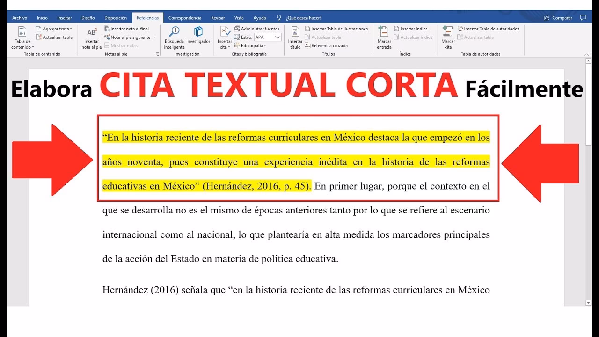Open the Notas al pie dialog launcher
The width and height of the screenshot is (599, 337).
[158, 54]
